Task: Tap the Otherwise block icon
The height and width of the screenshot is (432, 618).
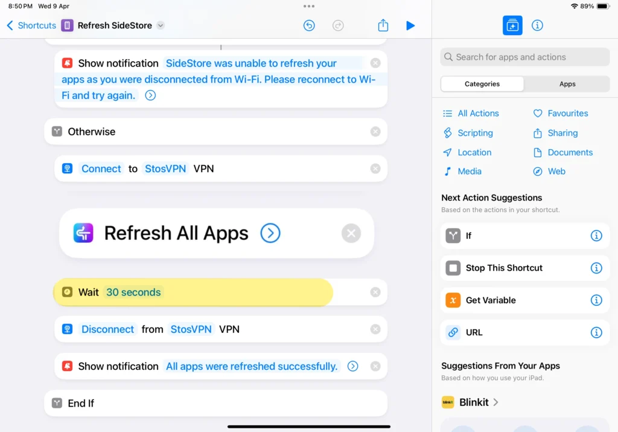Action: [x=57, y=132]
